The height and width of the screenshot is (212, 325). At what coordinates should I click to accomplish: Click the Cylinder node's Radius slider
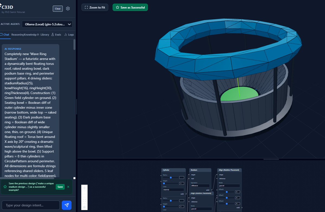coord(170,178)
